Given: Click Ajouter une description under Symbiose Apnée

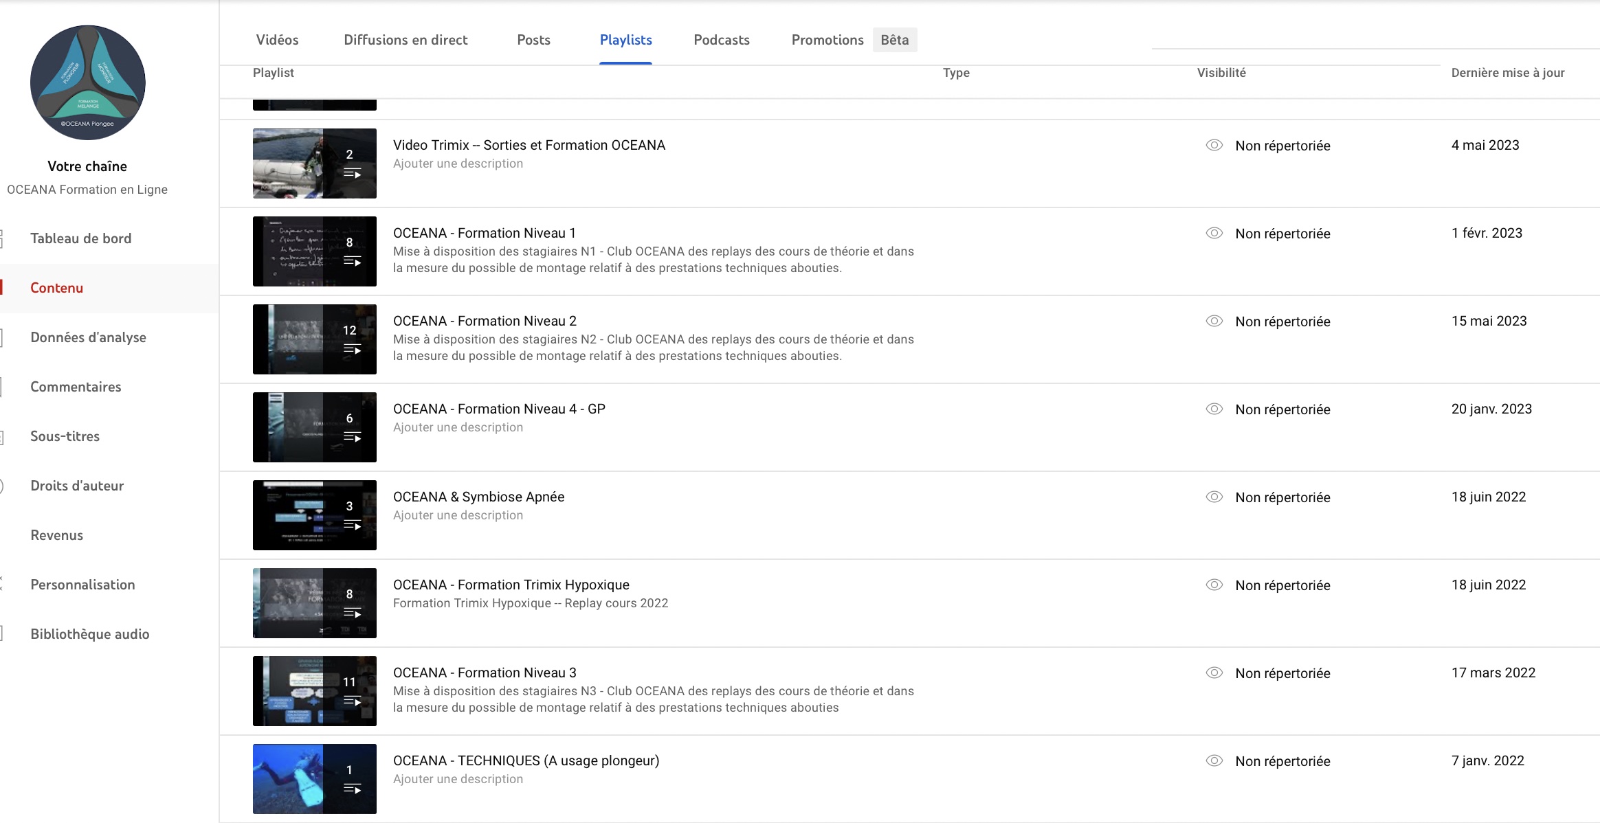Looking at the screenshot, I should click(x=458, y=515).
